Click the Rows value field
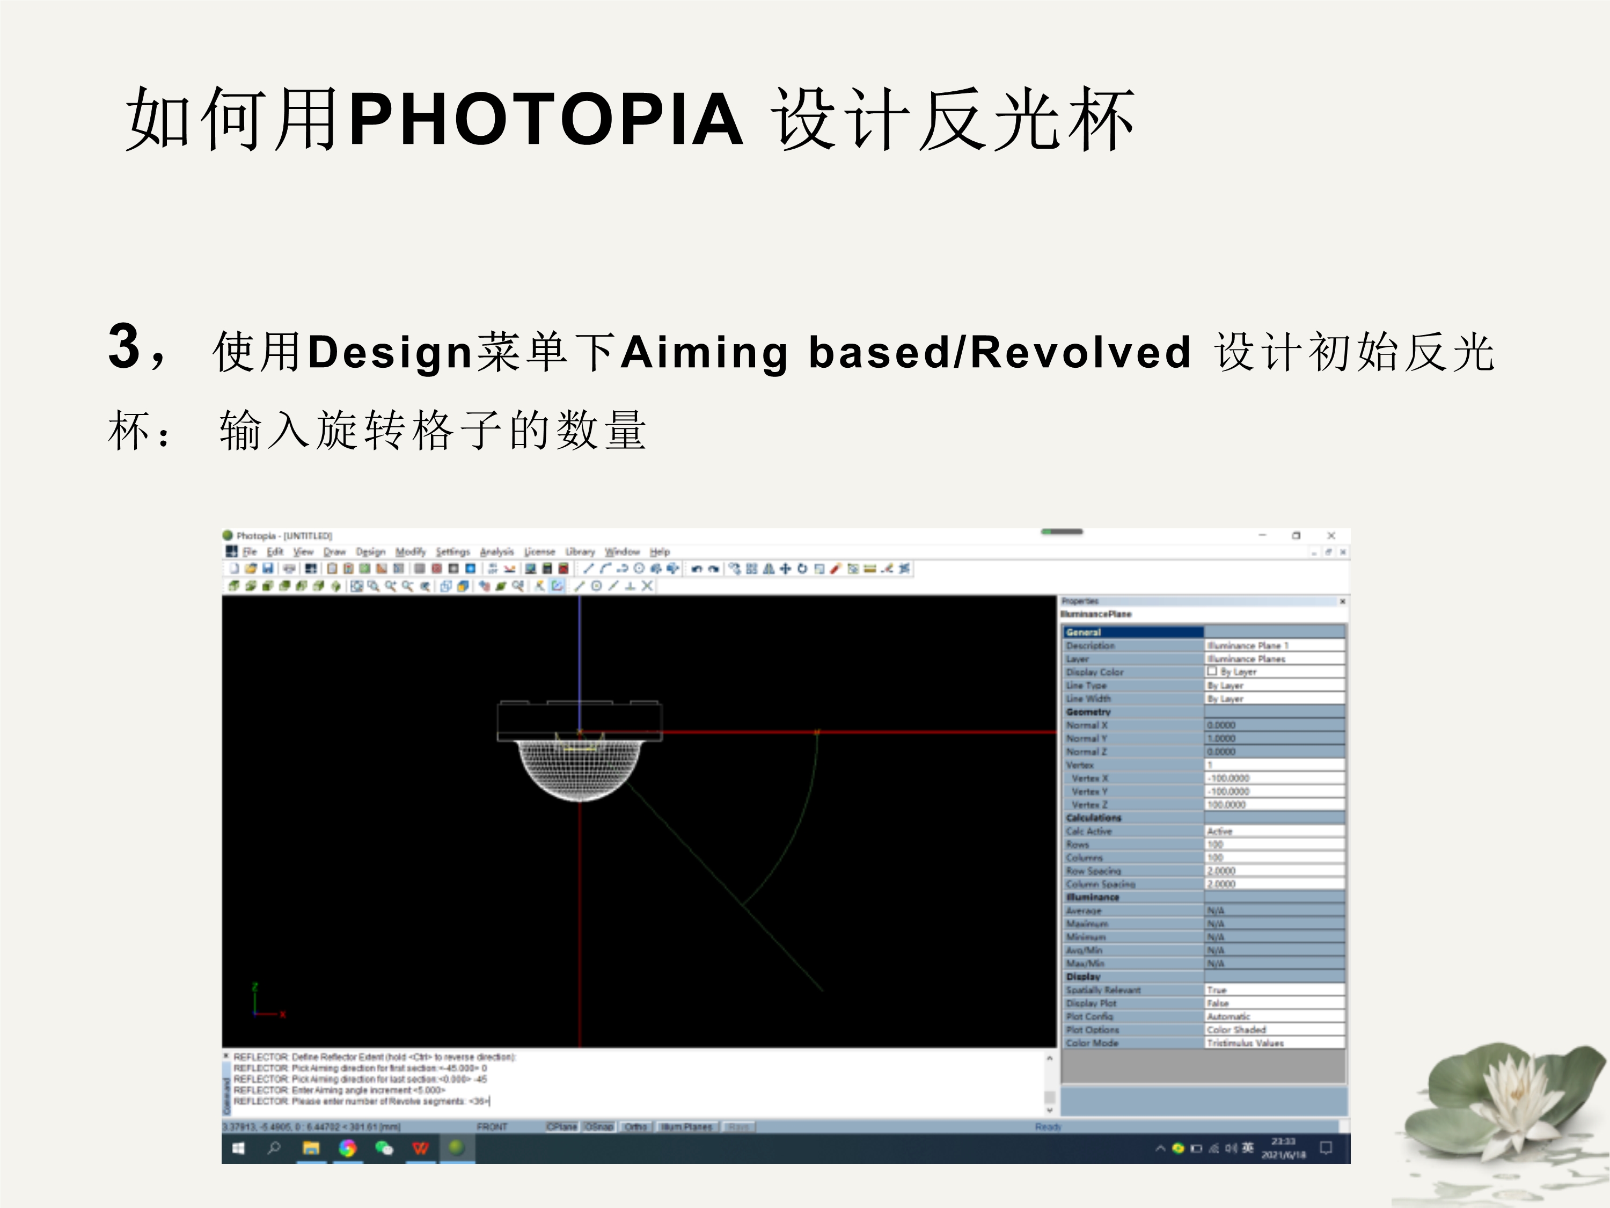This screenshot has height=1208, width=1610. pos(1274,845)
